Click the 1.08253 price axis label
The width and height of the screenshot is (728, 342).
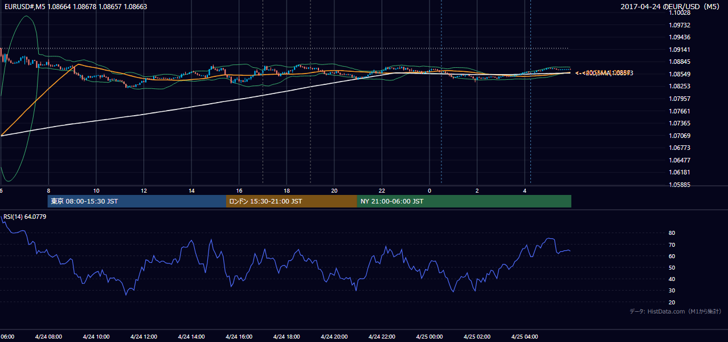(680, 86)
